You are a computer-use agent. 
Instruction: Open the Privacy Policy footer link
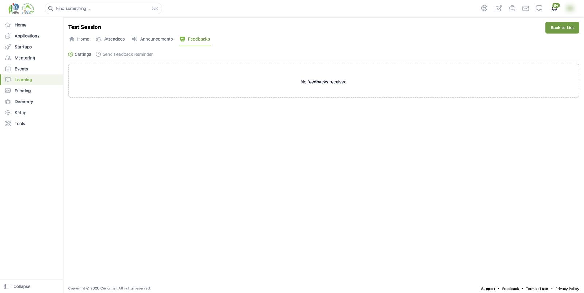pyautogui.click(x=567, y=289)
